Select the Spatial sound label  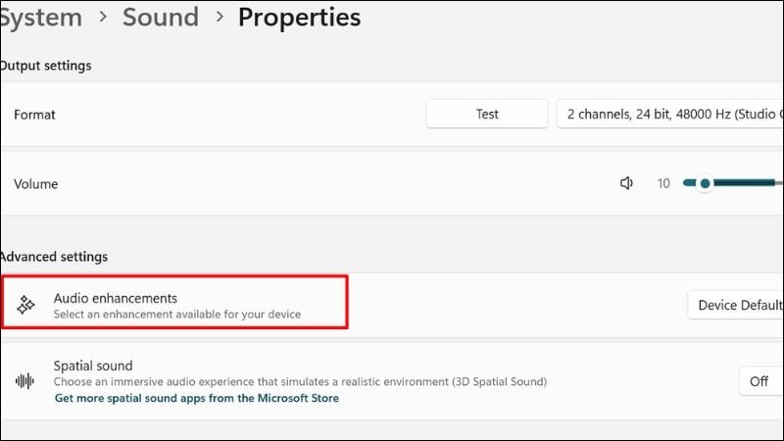93,366
